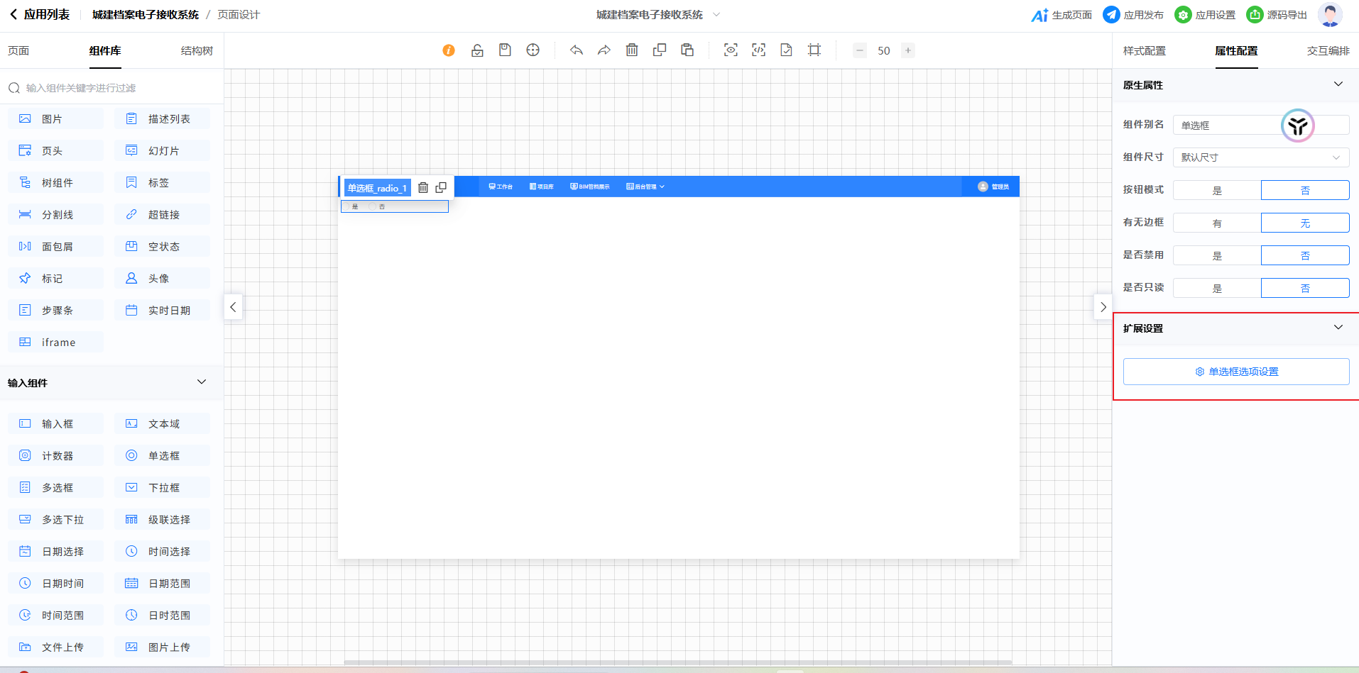Image resolution: width=1359 pixels, height=673 pixels.
Task: Collapse the 输入组件 section
Action: (202, 382)
